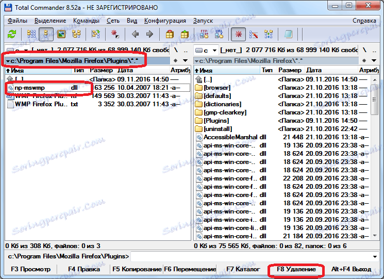This screenshot has height=279, width=384.
Task: Enable thumbnail view in toolbar
Action: click(x=61, y=34)
